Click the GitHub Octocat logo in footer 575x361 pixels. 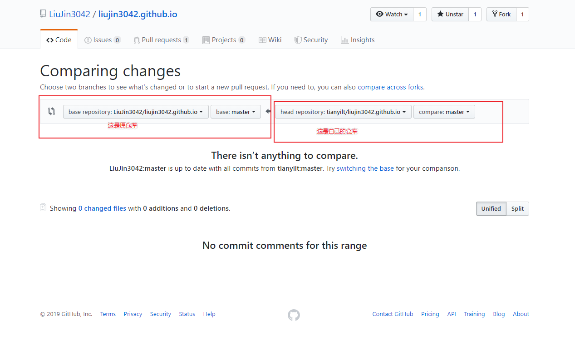pyautogui.click(x=294, y=315)
